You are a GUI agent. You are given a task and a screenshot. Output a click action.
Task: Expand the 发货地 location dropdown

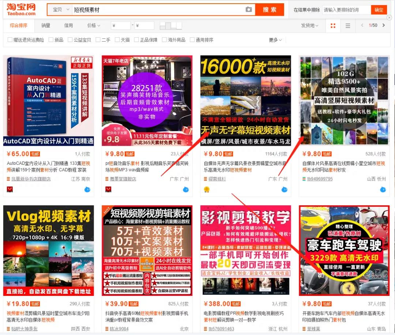click(x=309, y=26)
